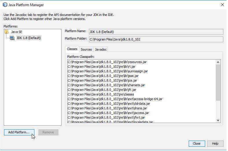Select the Java SE folder icon
The height and width of the screenshot is (151, 228).
click(x=7, y=32)
